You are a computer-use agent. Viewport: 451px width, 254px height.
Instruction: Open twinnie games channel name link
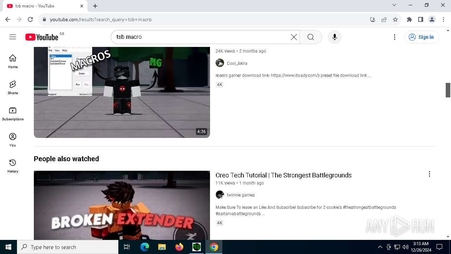click(241, 195)
